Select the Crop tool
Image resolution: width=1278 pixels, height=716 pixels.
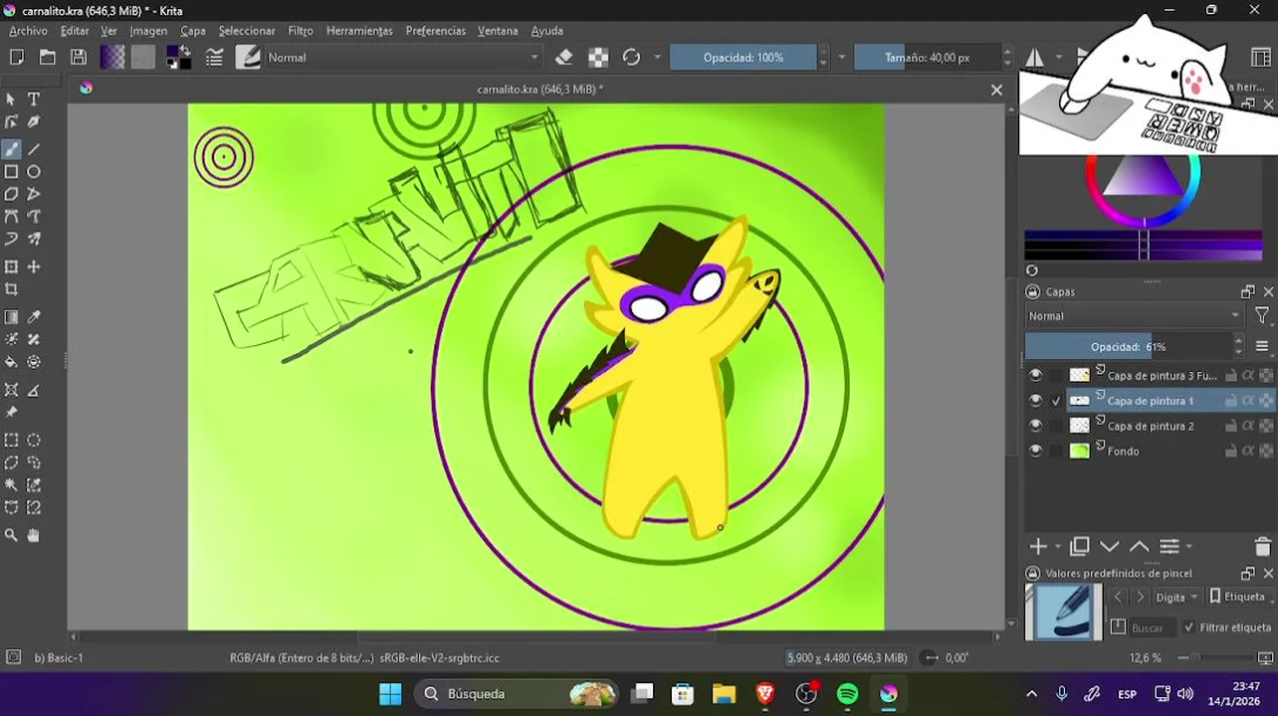(11, 289)
